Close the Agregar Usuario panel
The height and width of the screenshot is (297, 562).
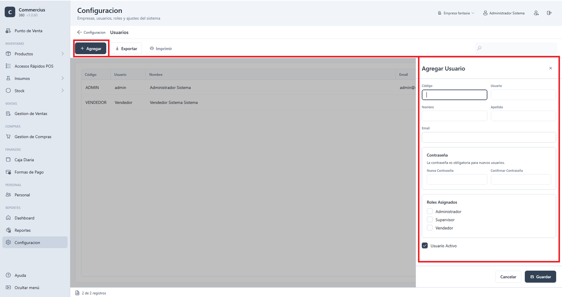point(550,68)
